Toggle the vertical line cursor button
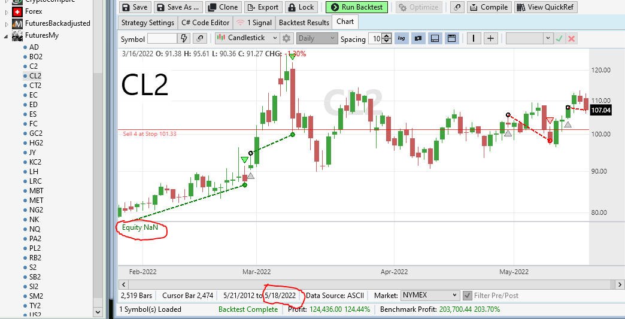 (474, 38)
